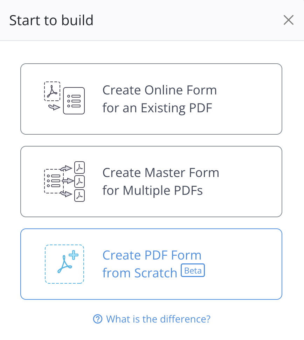Click the dashed PDF plus icon for Scratch option
Screen dimensions: 304x340
64,264
